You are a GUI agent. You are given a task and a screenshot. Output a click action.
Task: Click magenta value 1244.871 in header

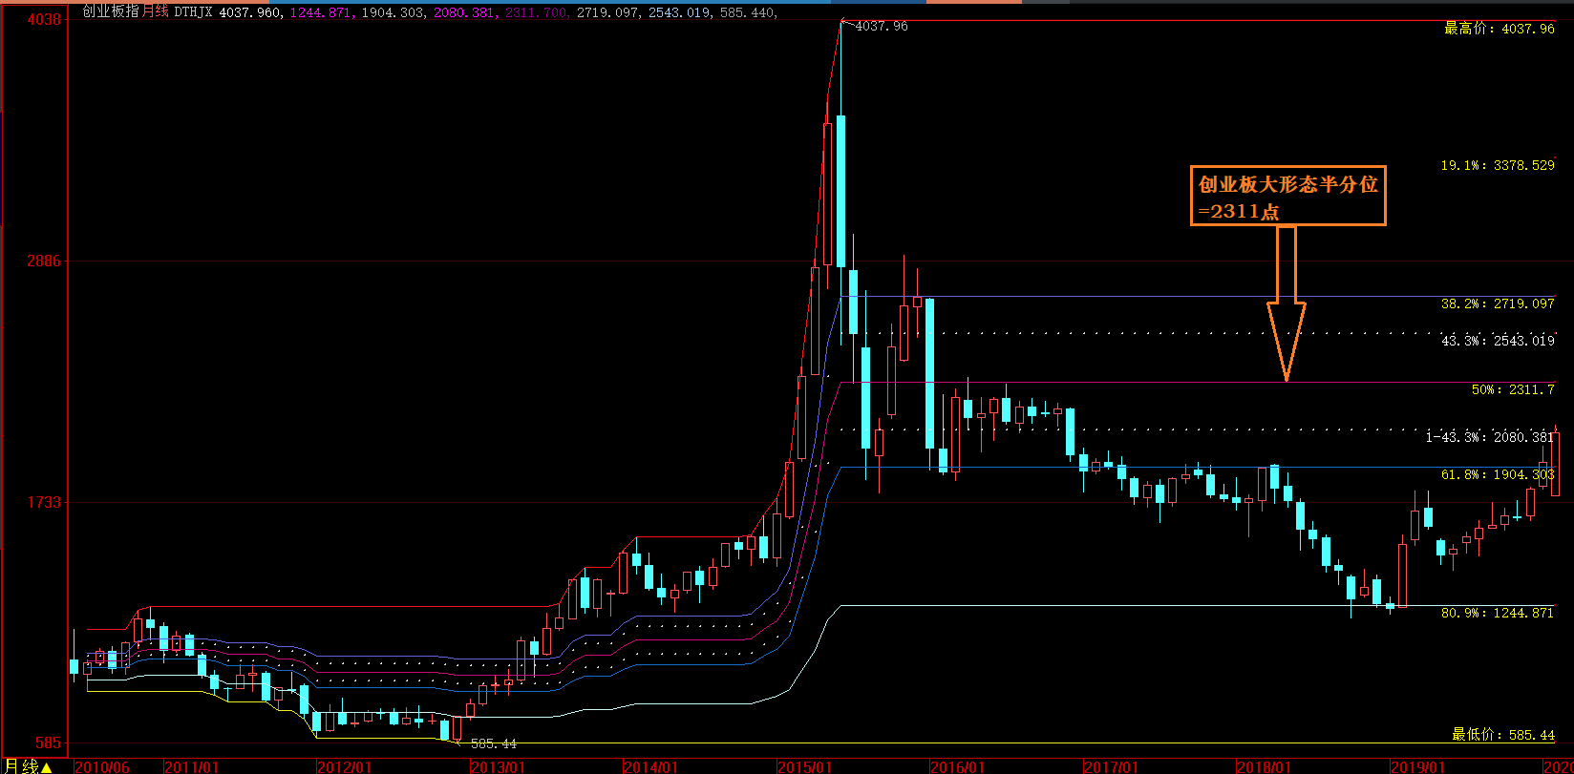click(321, 12)
